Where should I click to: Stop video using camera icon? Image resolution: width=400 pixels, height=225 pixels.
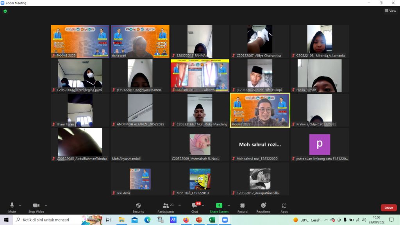click(x=36, y=206)
